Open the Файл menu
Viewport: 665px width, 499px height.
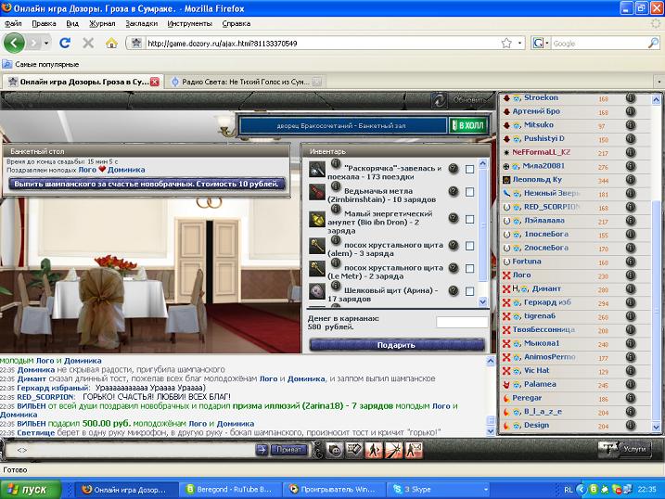coord(13,24)
